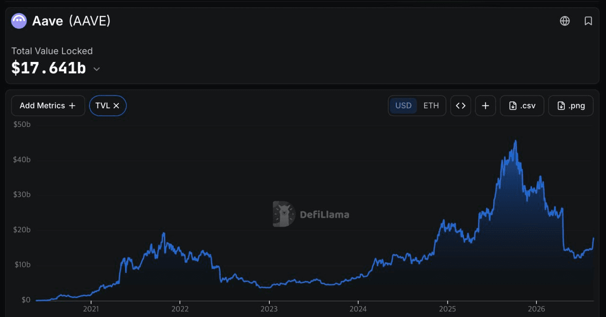Open the embed code icon button
This screenshot has width=606, height=317.
click(461, 106)
